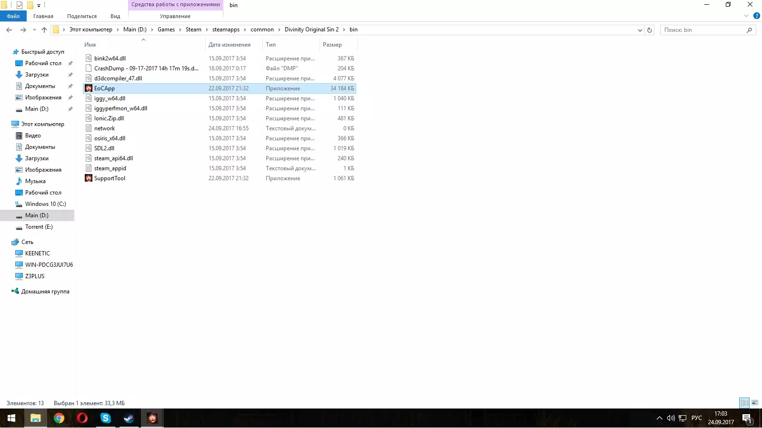762x428 pixels.
Task: Open Этот компьютер in navigation pane
Action: [x=42, y=124]
